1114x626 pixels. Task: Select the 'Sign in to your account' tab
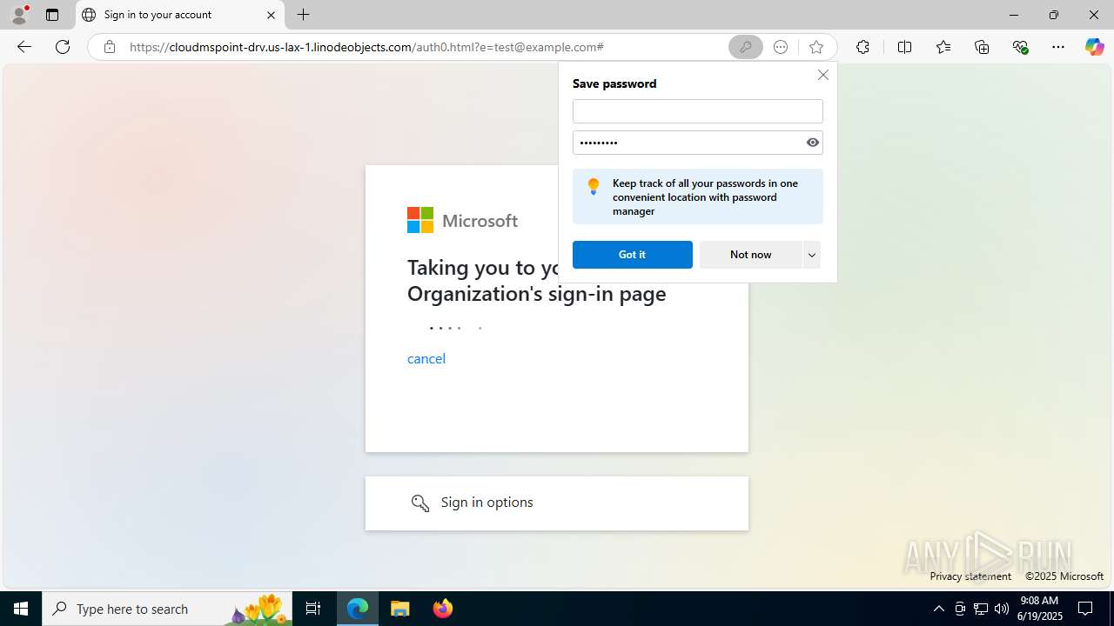pos(178,15)
